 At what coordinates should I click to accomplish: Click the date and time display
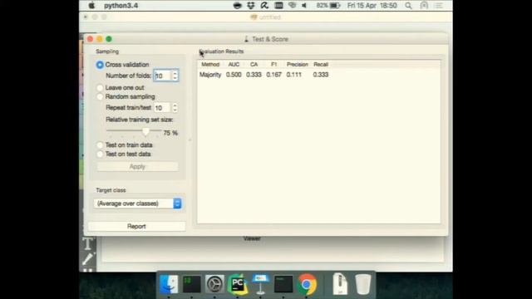pos(372,6)
